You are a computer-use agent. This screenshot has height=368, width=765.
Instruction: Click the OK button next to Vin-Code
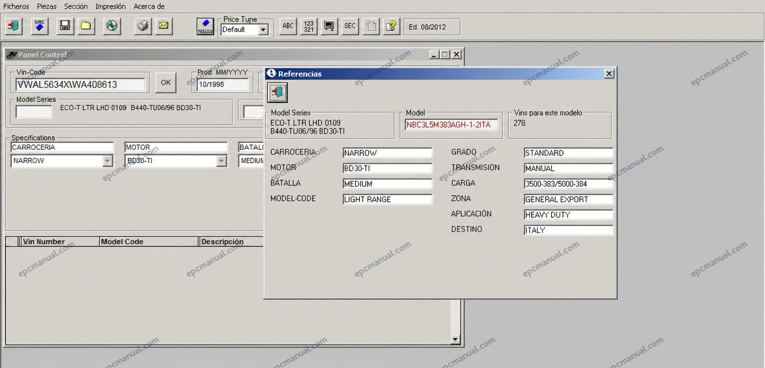[165, 83]
